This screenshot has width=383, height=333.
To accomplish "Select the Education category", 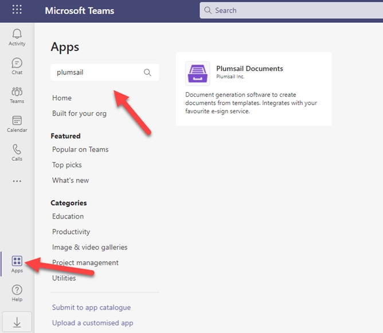I will coord(68,216).
